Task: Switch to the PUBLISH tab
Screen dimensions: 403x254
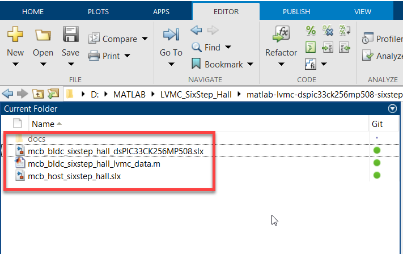Action: pos(296,11)
